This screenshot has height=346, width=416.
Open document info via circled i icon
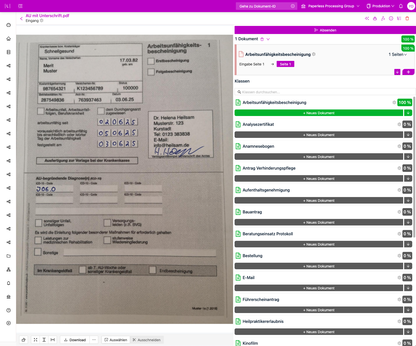coord(391,18)
